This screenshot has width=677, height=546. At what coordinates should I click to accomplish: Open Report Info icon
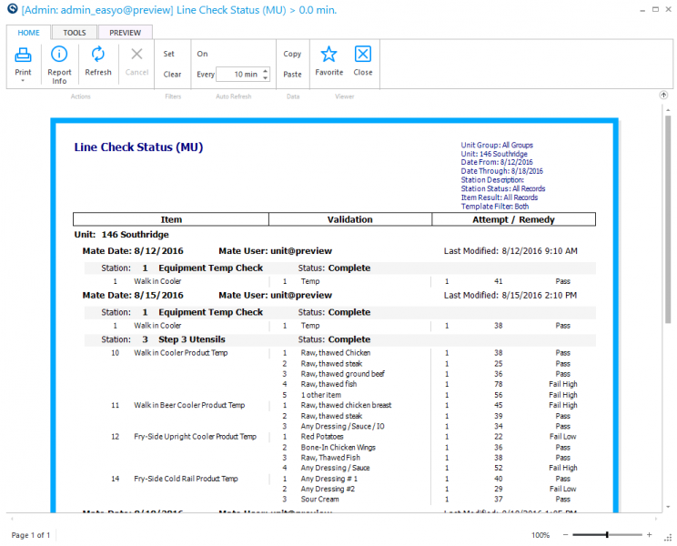59,54
